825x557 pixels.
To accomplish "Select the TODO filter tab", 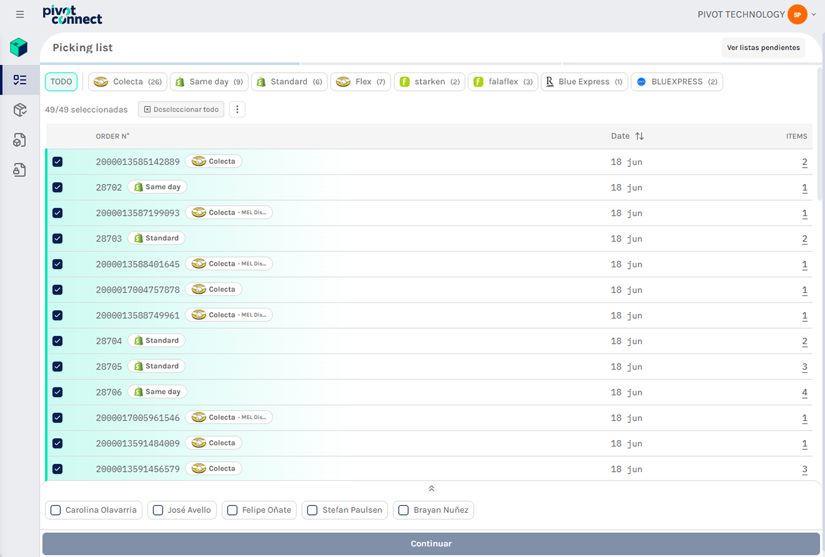I will pyautogui.click(x=61, y=82).
